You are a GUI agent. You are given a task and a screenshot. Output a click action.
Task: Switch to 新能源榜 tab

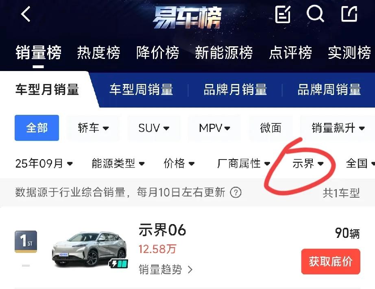(x=224, y=52)
